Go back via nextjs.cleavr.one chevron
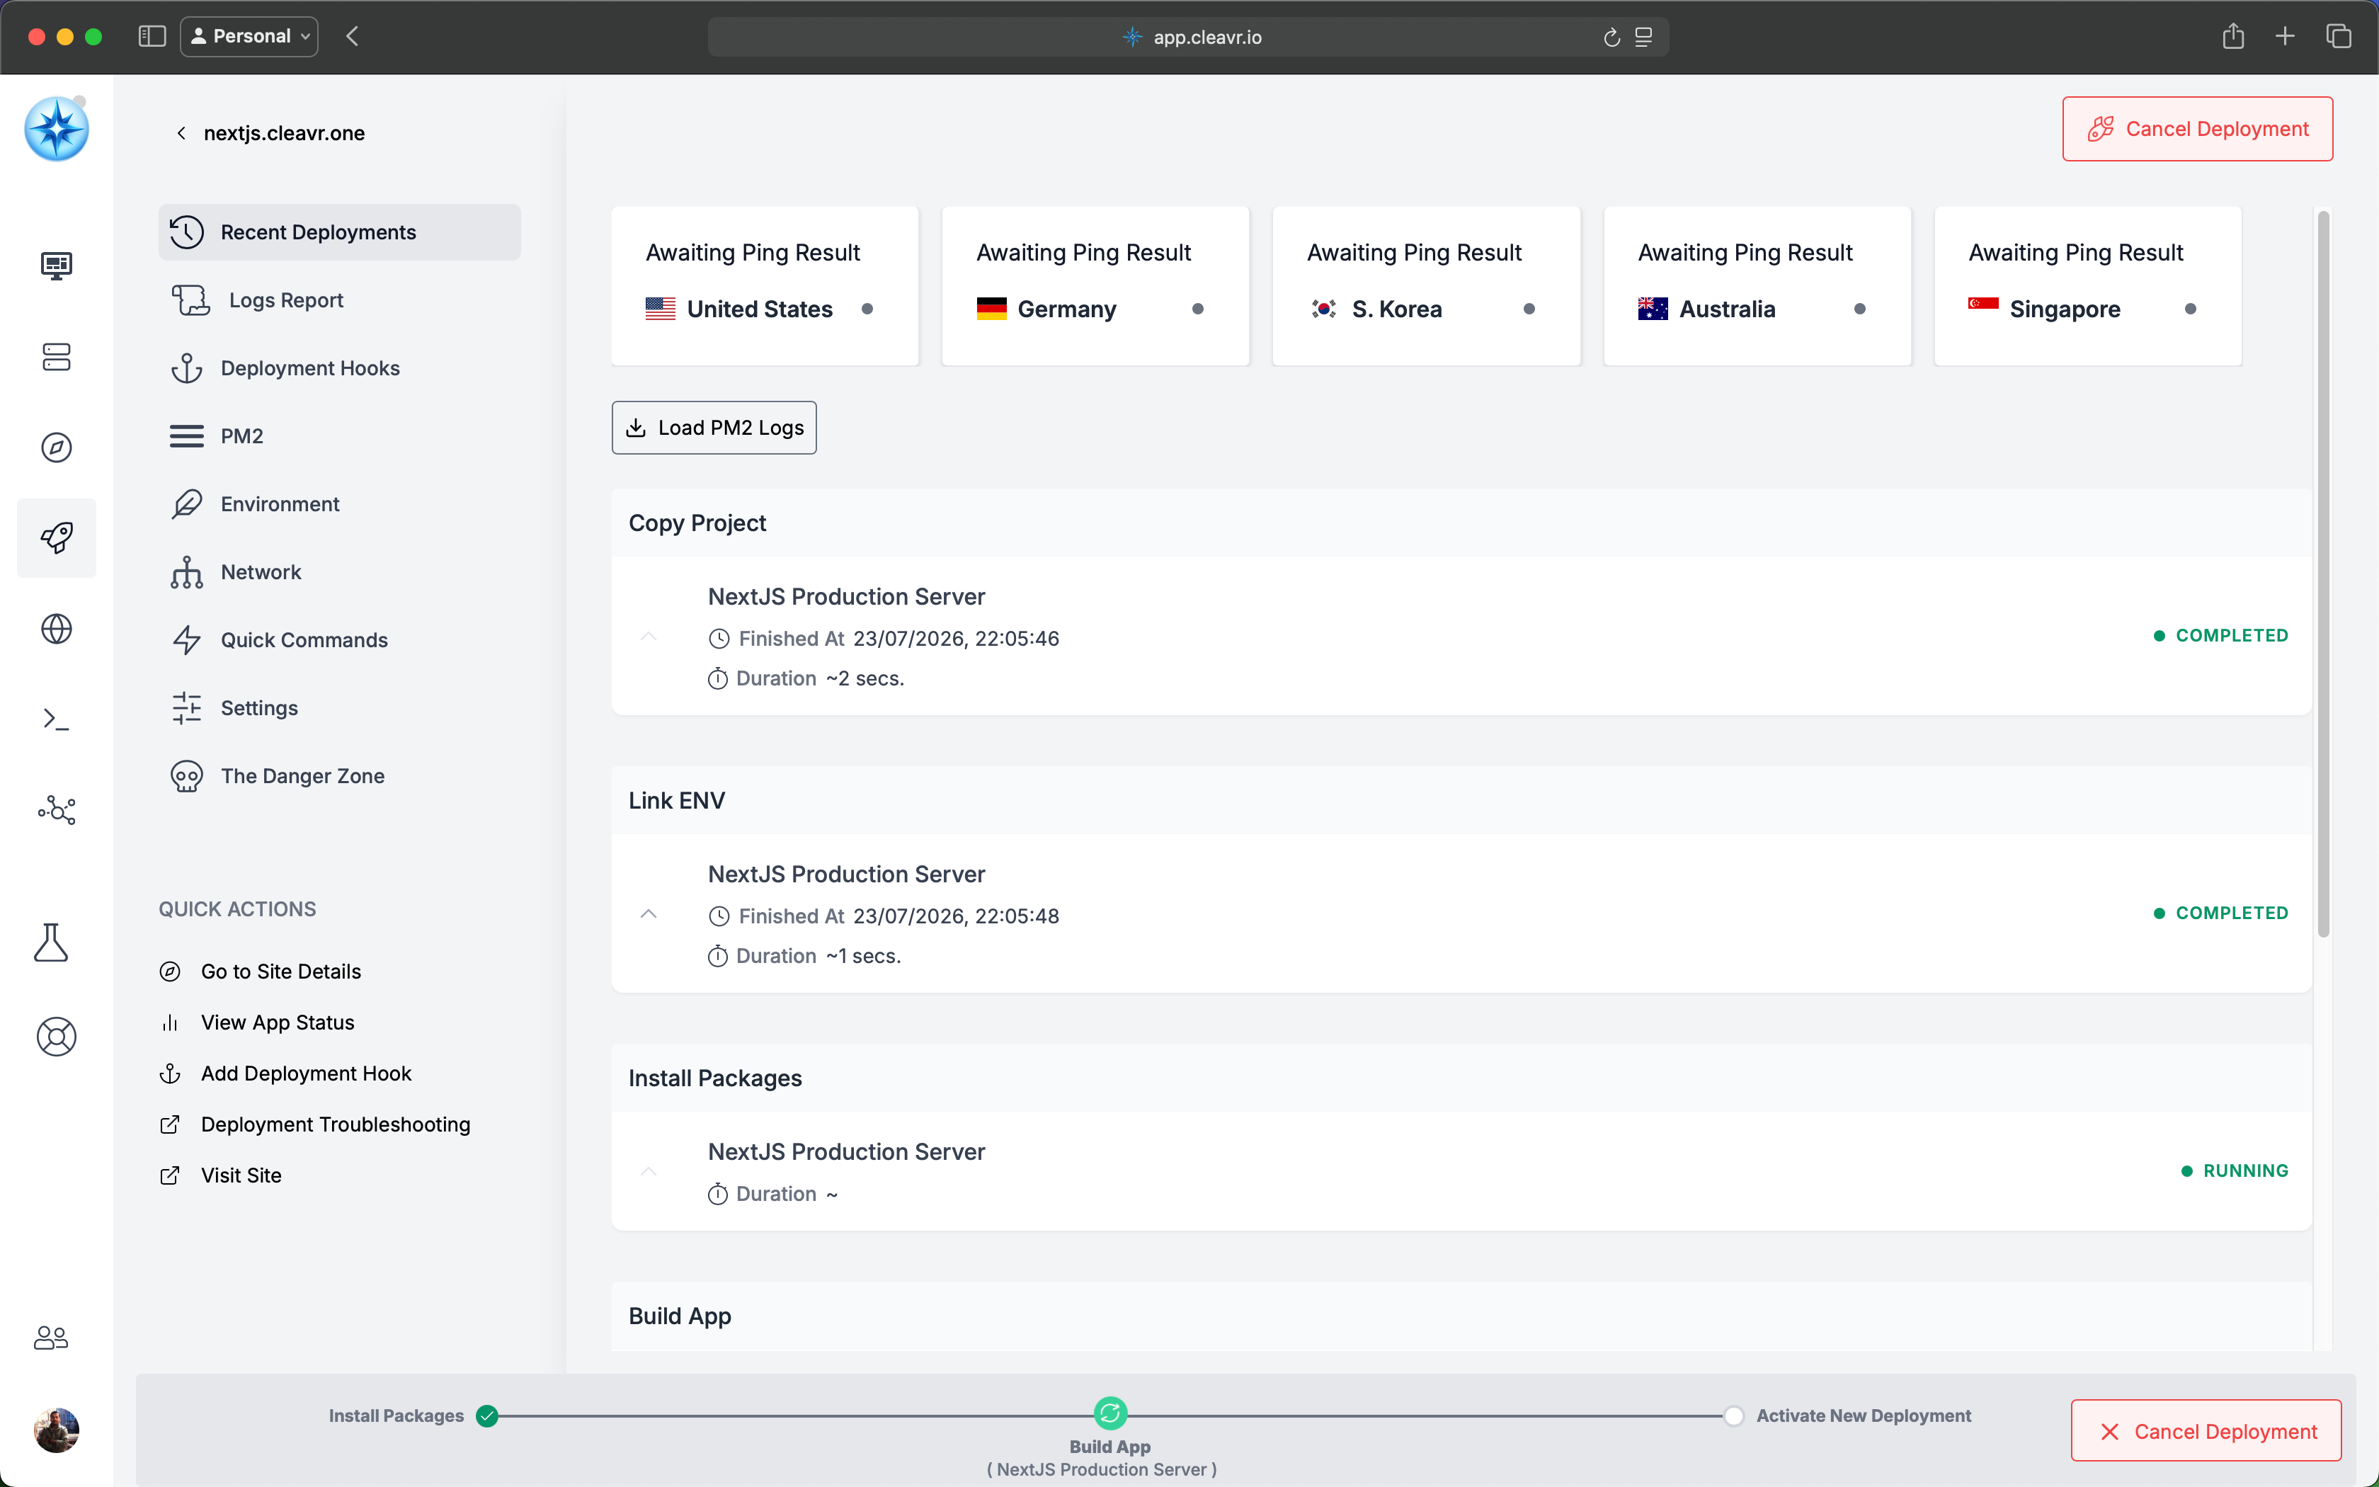This screenshot has height=1487, width=2379. (181, 133)
